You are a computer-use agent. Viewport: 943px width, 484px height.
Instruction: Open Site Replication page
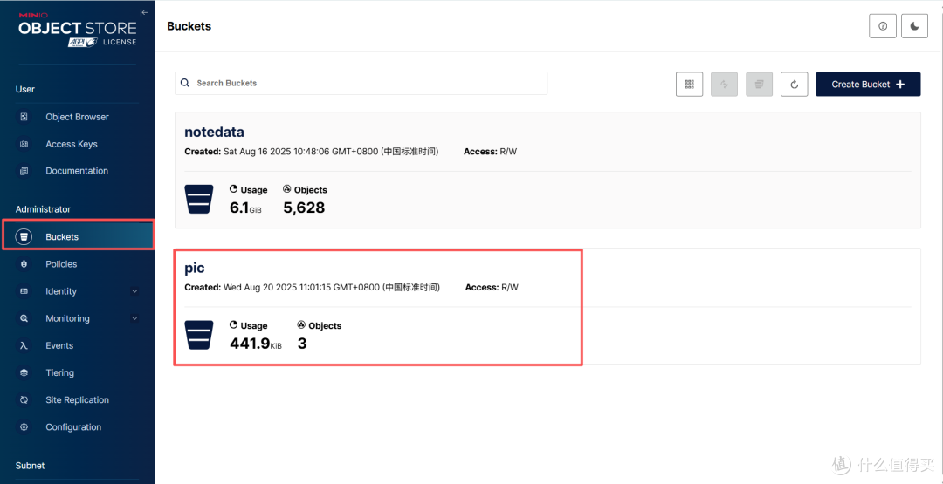click(x=77, y=400)
